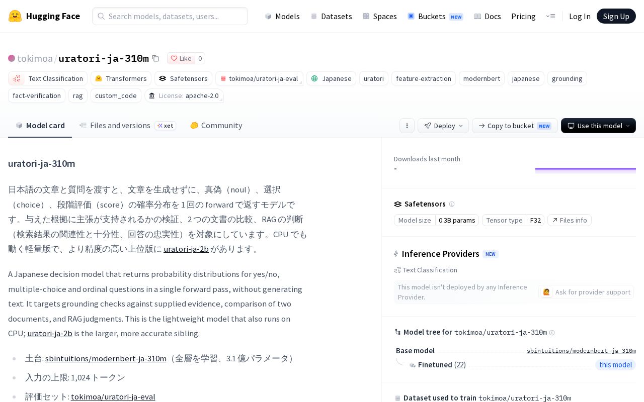Like this model with the heart button
Image resolution: width=644 pixels, height=402 pixels.
(181, 58)
